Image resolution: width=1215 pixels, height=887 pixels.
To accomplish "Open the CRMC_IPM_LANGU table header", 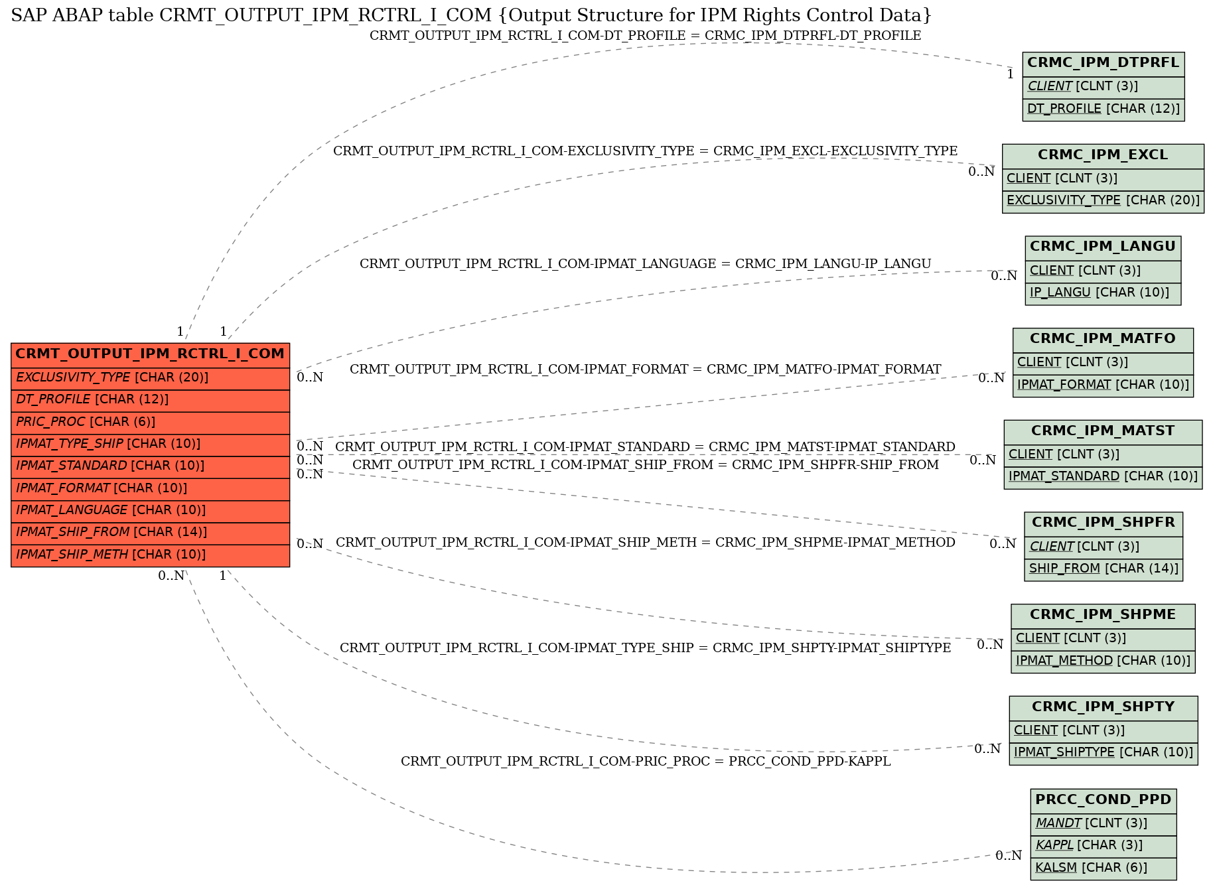I will click(1103, 247).
